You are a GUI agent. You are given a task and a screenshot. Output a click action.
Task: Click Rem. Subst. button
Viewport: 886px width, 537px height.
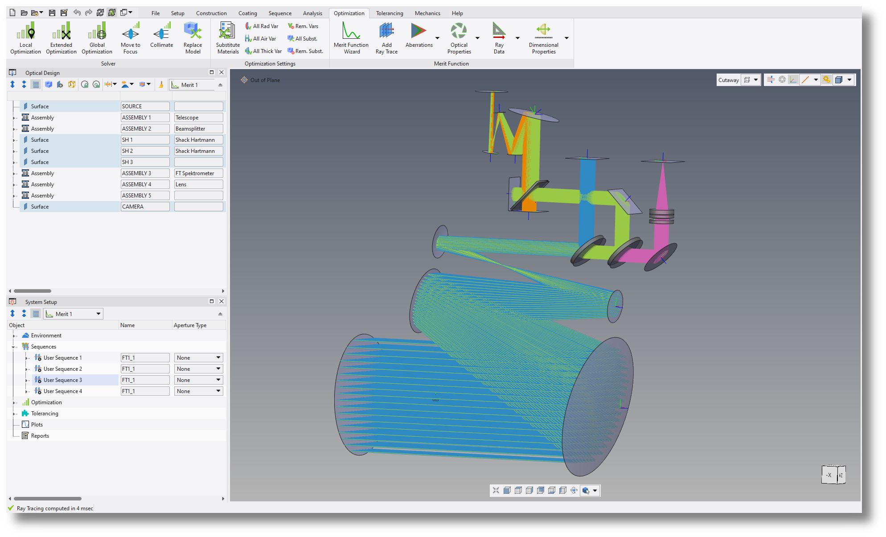pyautogui.click(x=305, y=51)
